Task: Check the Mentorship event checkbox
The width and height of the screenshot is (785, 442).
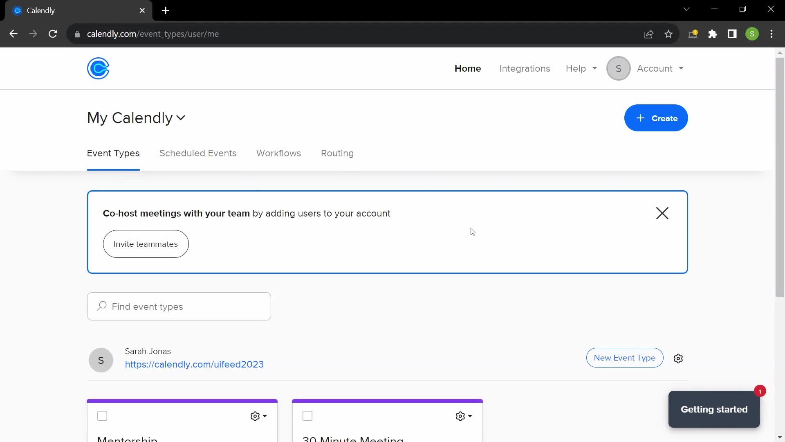Action: [102, 416]
